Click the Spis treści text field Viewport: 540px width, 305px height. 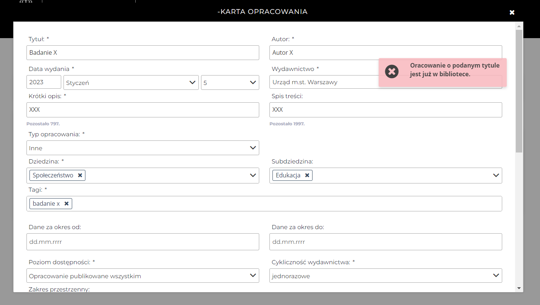tap(385, 110)
